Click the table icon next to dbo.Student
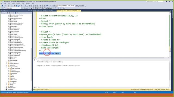Image resolution: width=174 pixels, height=97 pixels. tap(10, 34)
